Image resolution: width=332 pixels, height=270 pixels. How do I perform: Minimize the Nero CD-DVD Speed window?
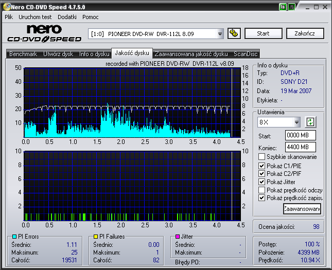(x=307, y=7)
